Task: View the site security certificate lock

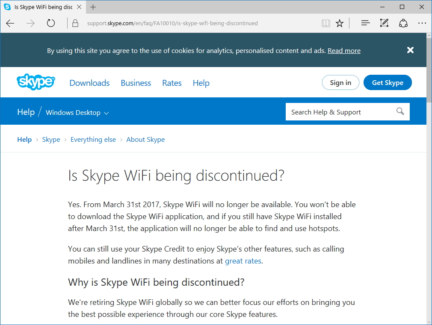Action: pyautogui.click(x=75, y=23)
